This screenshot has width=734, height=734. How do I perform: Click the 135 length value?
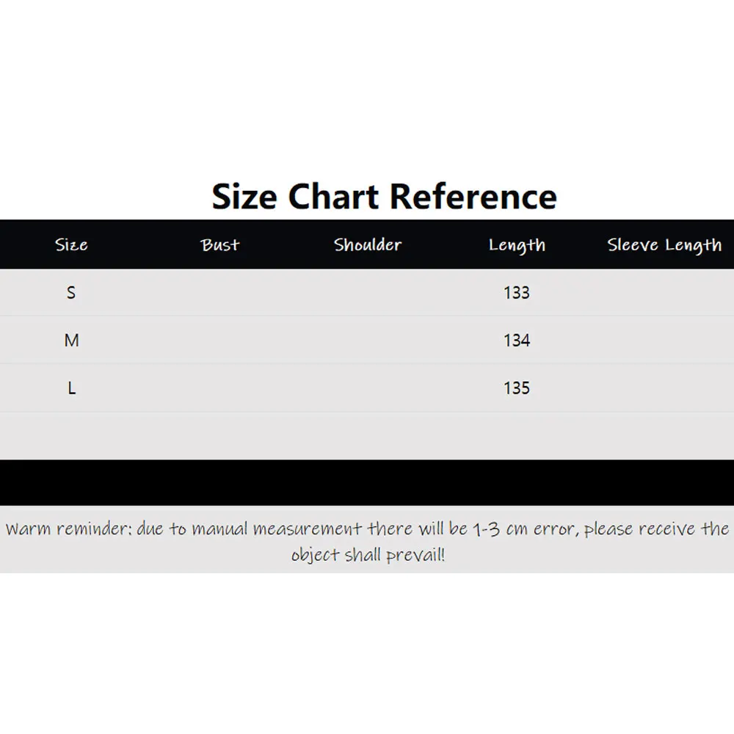point(517,388)
